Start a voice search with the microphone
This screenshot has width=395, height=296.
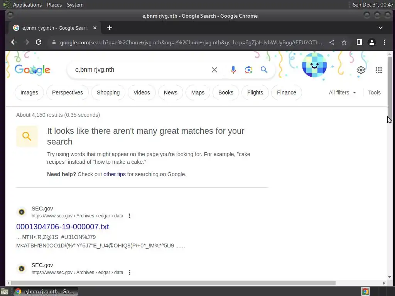tap(233, 70)
